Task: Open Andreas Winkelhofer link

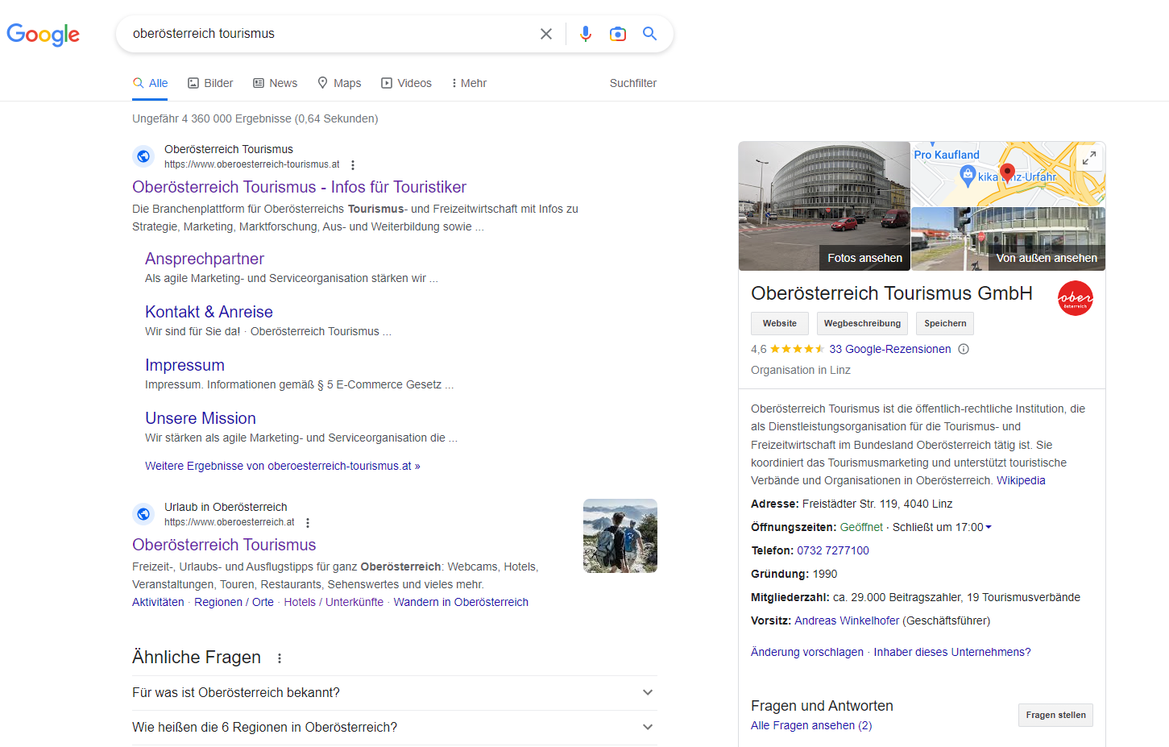Action: point(847,620)
